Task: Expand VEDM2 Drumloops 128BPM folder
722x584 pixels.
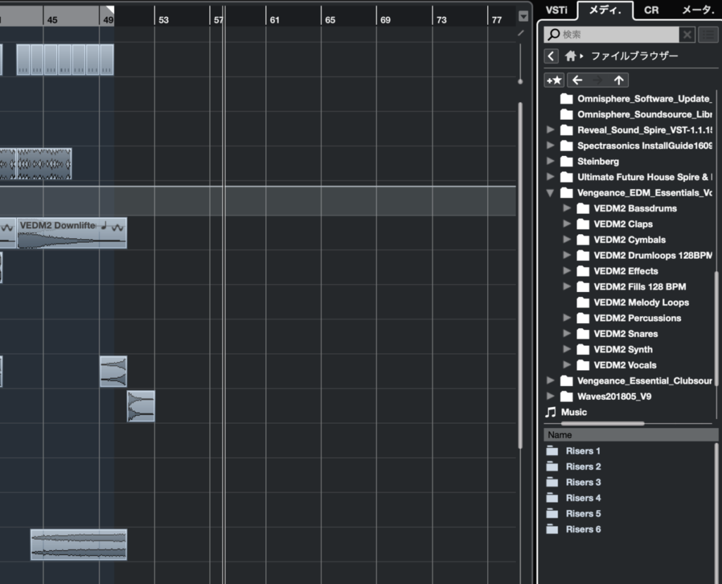Action: click(567, 255)
